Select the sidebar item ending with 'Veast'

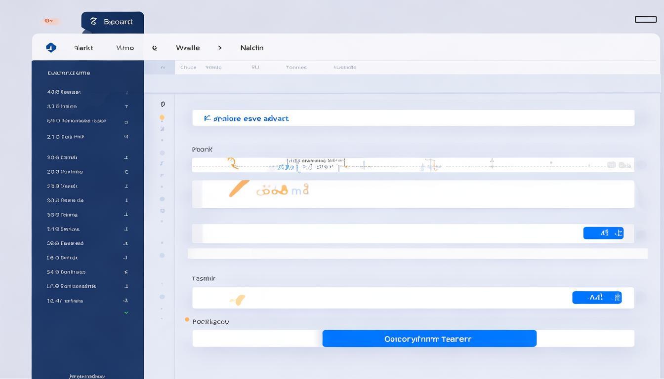click(x=63, y=186)
